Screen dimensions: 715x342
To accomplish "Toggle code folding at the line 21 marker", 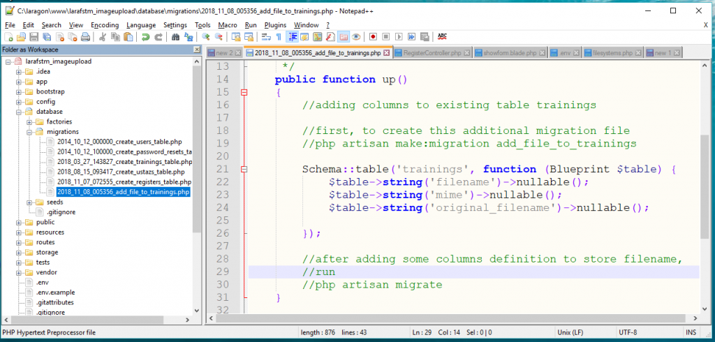I will pos(244,170).
